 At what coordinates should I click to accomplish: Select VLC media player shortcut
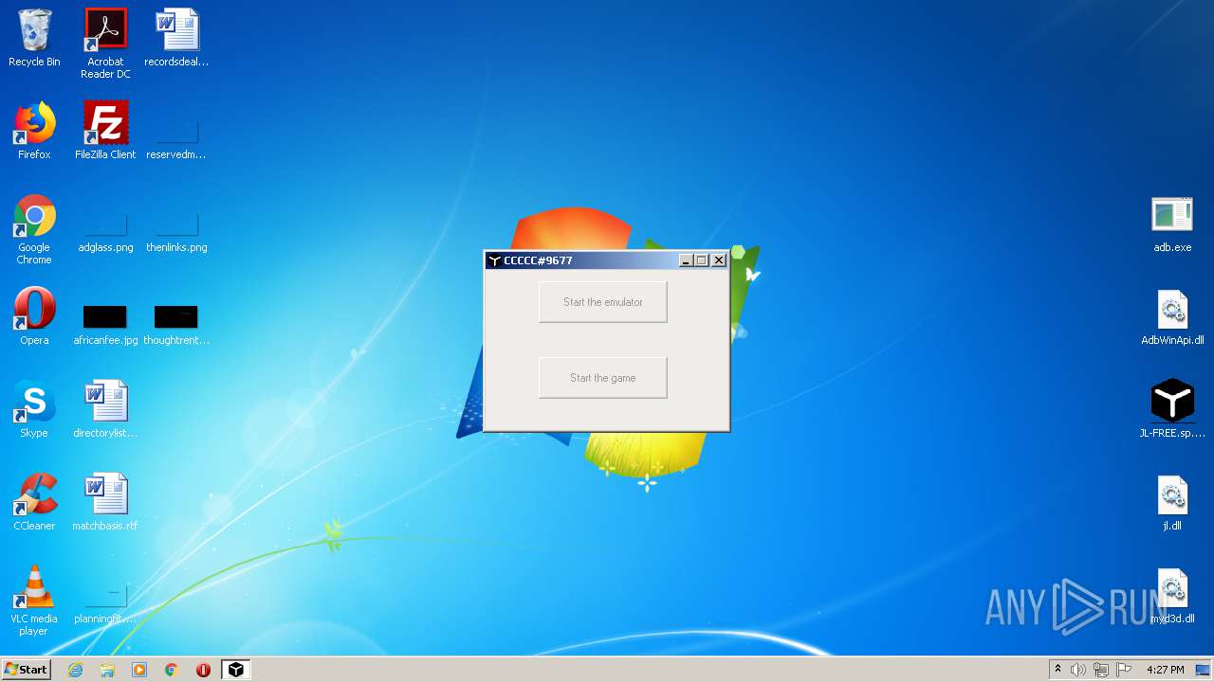pyautogui.click(x=34, y=601)
